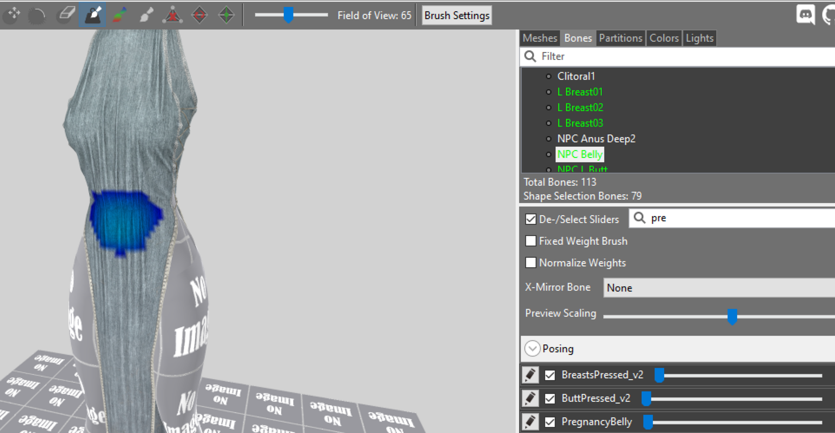Select the Collapse Vertex tool
The image size is (835, 433).
(173, 15)
